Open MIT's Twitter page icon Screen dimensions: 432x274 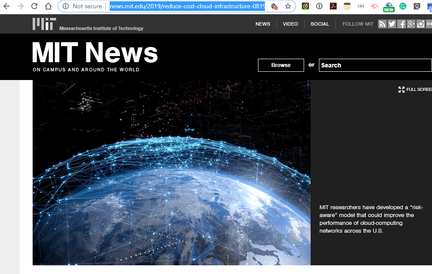(392, 23)
